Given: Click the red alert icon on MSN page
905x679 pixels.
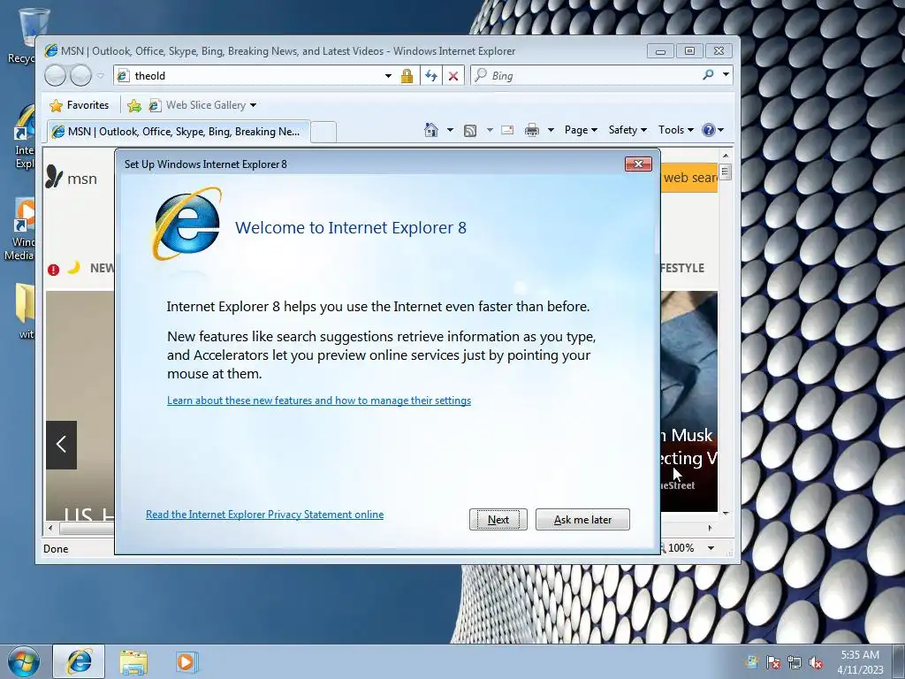Looking at the screenshot, I should point(54,270).
